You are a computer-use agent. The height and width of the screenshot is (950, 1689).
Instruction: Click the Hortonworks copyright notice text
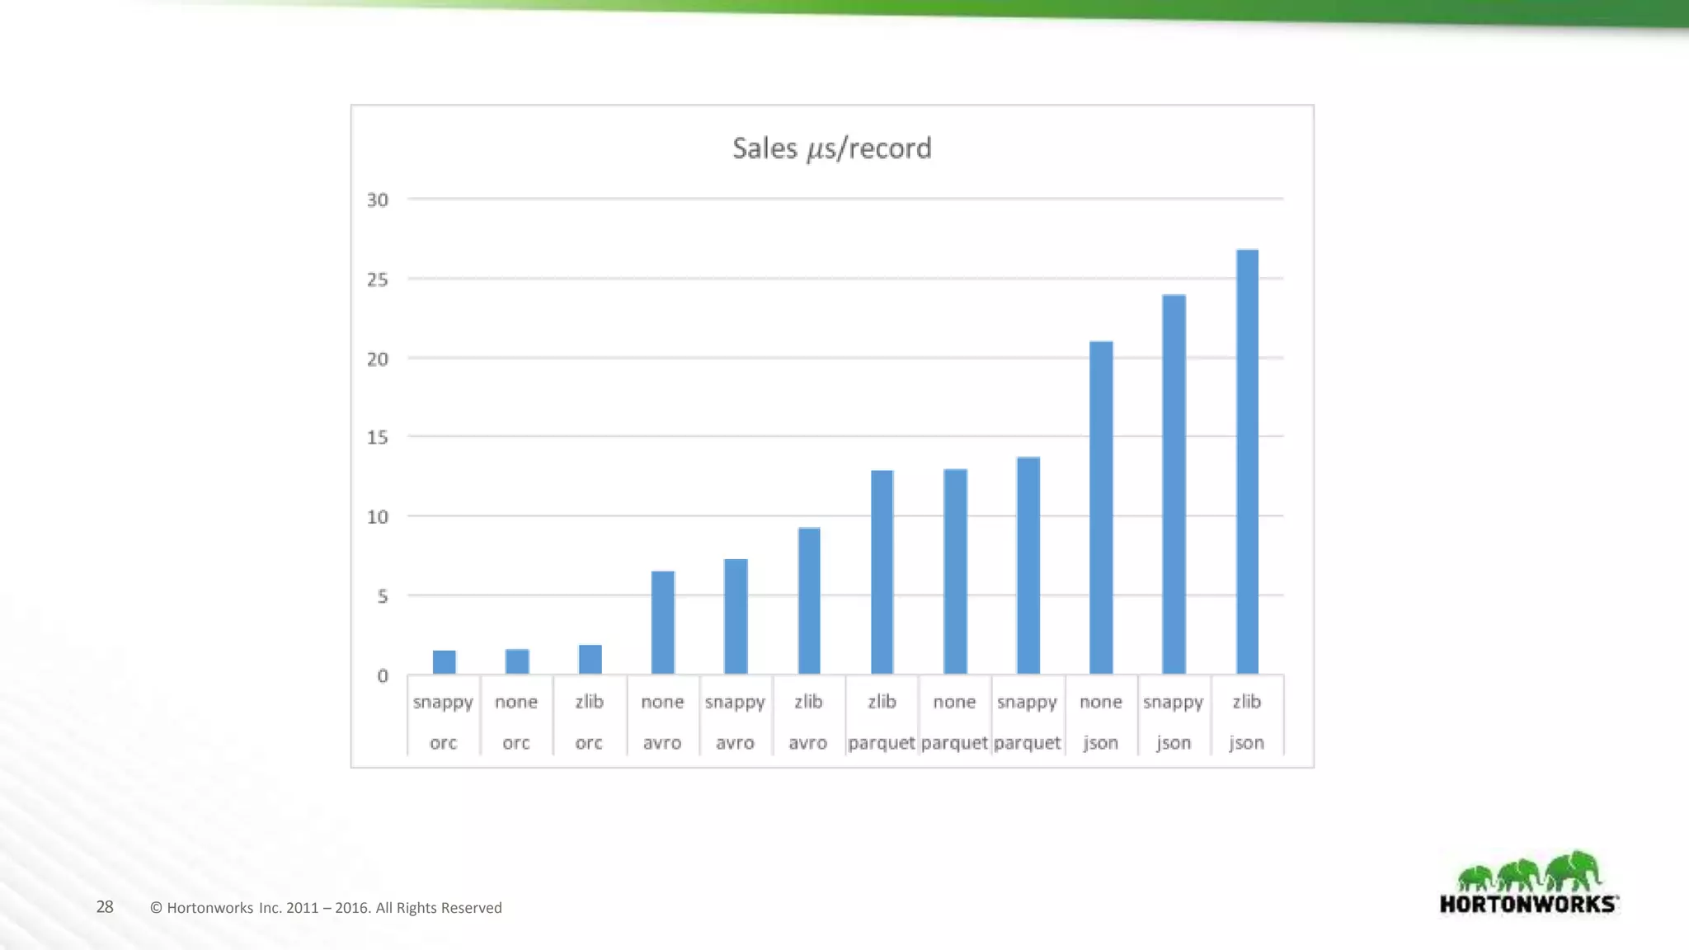coord(326,908)
